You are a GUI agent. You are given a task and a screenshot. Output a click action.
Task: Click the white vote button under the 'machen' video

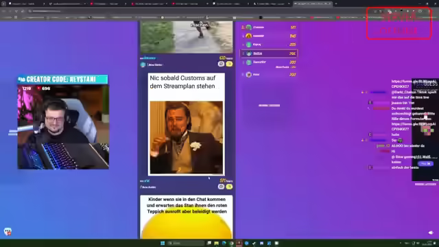[x=221, y=64]
